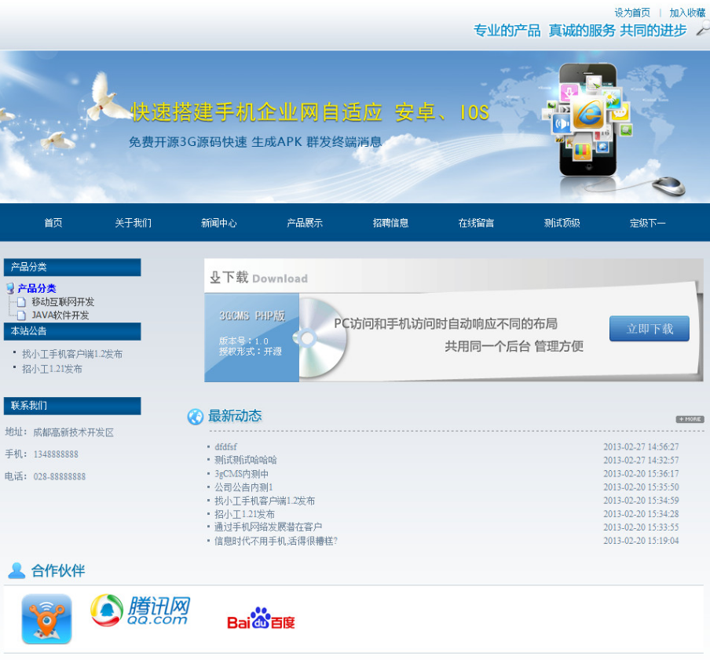
Task: Click the 本站公告 sidebar header
Action: pos(72,331)
